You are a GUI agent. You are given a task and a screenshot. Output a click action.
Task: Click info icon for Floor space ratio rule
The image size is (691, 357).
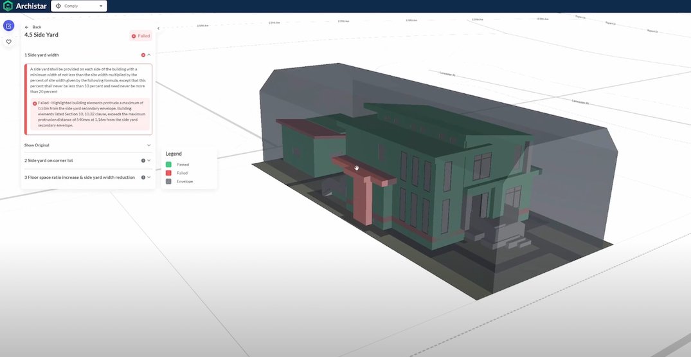coord(143,177)
